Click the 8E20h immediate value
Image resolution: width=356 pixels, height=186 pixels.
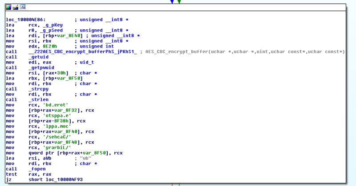click(x=50, y=47)
